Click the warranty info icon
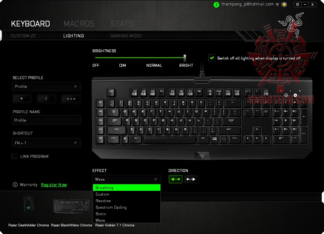Viewport: 324px width, 234px height. (x=15, y=185)
